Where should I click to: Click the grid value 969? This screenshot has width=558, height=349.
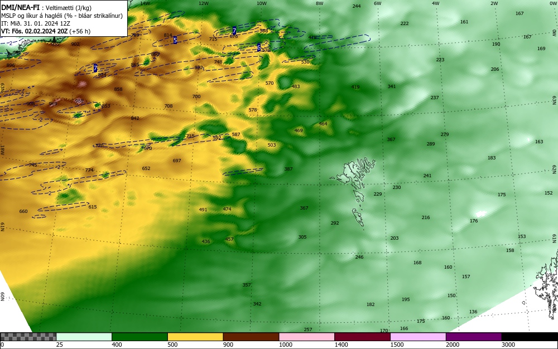[52, 104]
